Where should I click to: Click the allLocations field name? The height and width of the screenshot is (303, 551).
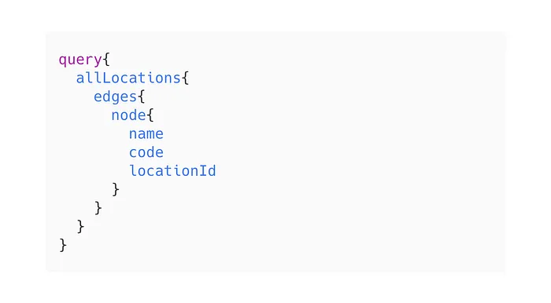pos(128,78)
